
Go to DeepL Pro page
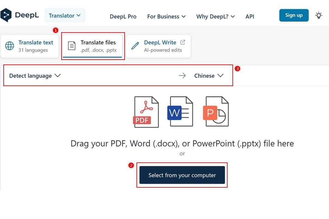(123, 16)
